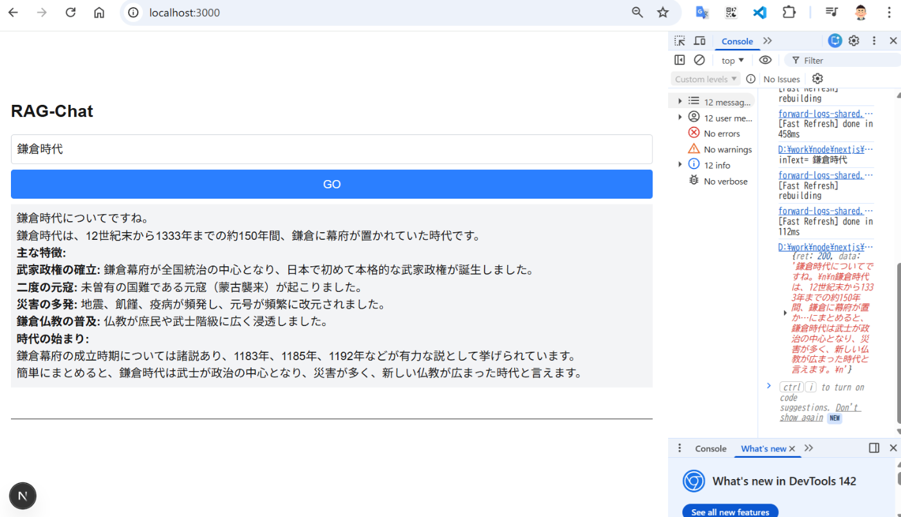Toggle the console sidebar panel
Viewport: 901px width, 517px height.
(680, 60)
